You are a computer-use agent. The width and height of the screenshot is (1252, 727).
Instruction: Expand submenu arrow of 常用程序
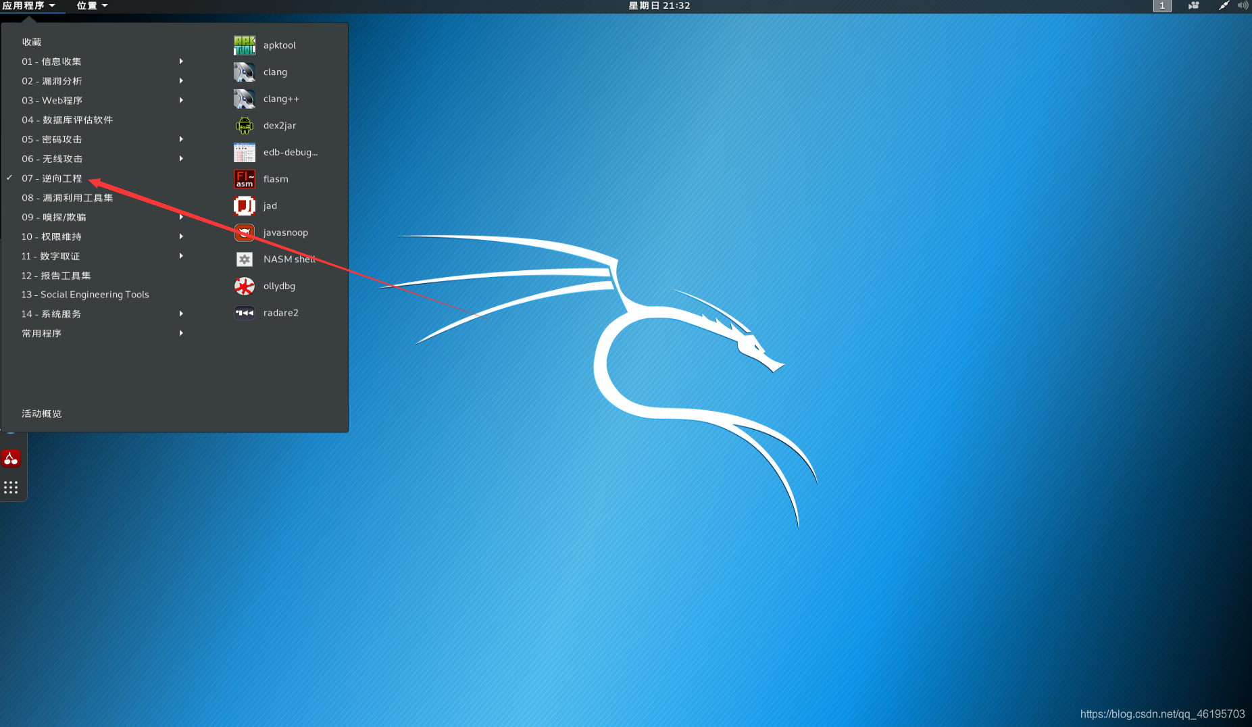click(x=181, y=333)
